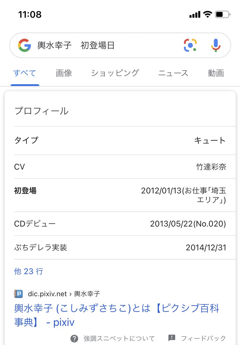
Task: Switch to the 画像 tab
Action: pos(64,73)
